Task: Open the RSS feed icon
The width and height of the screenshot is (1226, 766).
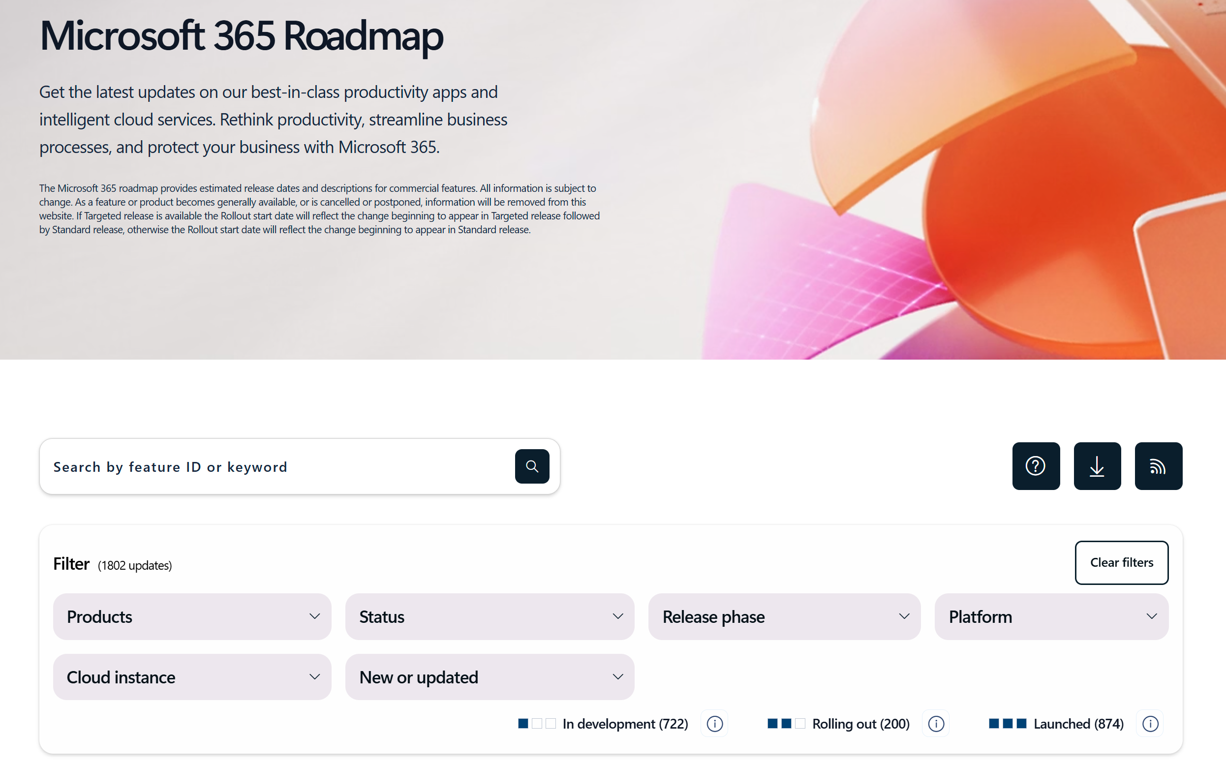Action: [x=1158, y=466]
